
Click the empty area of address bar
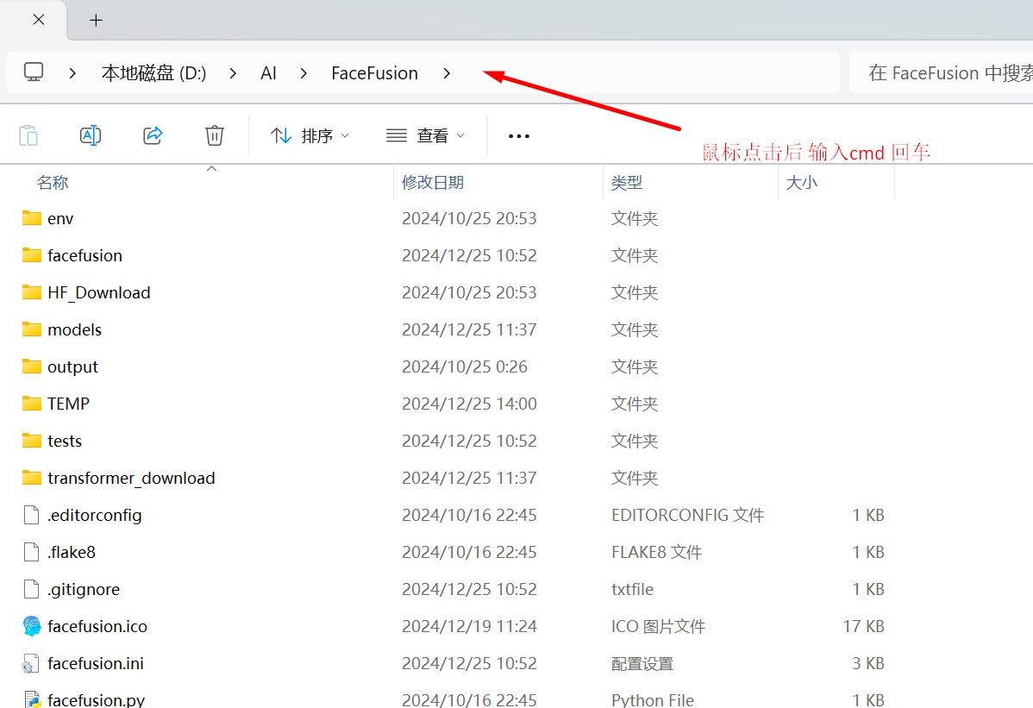(646, 72)
